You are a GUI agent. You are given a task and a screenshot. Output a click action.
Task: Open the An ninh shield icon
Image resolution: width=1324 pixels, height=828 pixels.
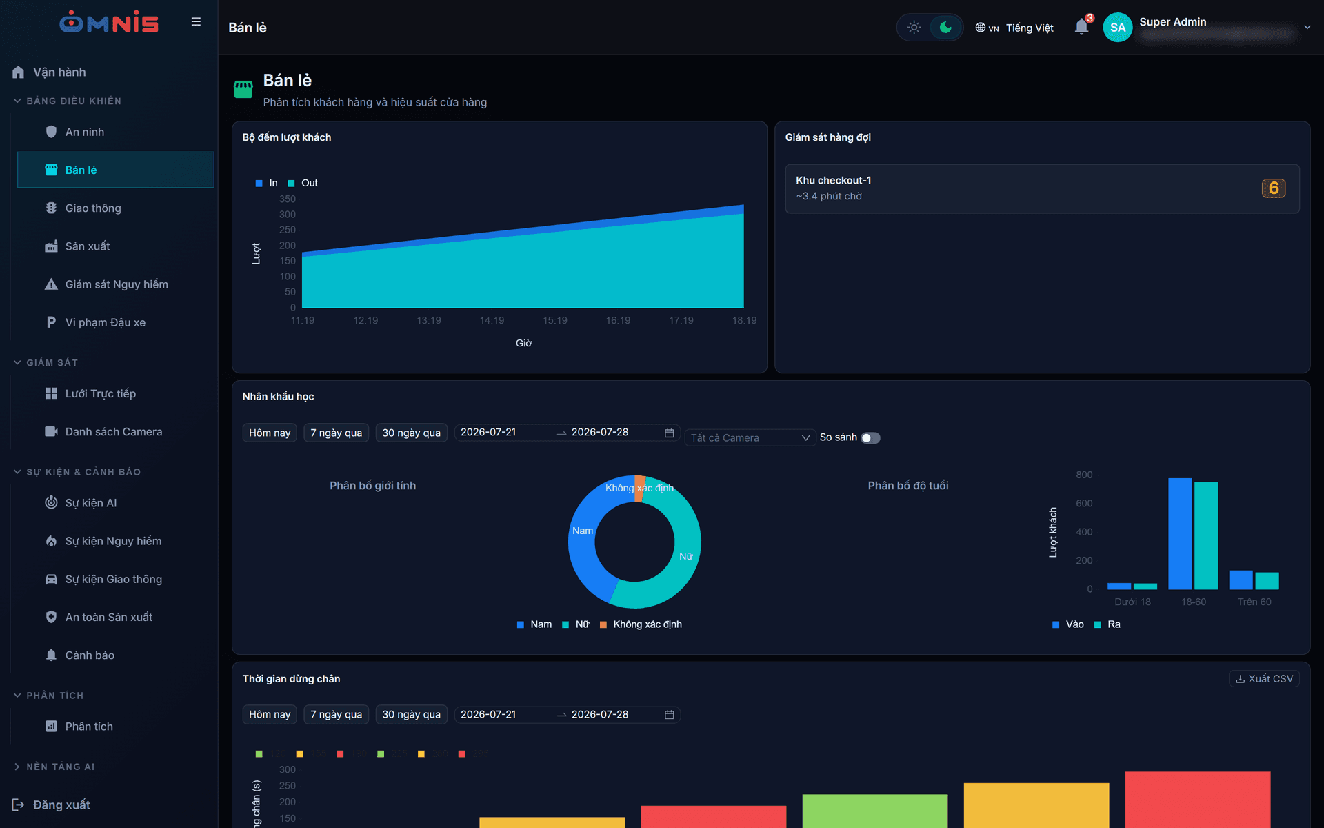51,132
